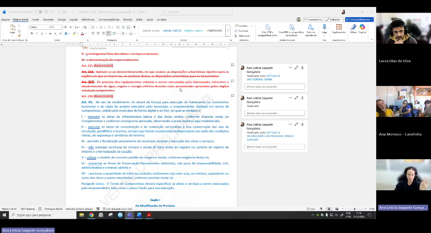Viewport: 431px width, 233px height.
Task: Click the Comentários button
Action: click(x=314, y=19)
